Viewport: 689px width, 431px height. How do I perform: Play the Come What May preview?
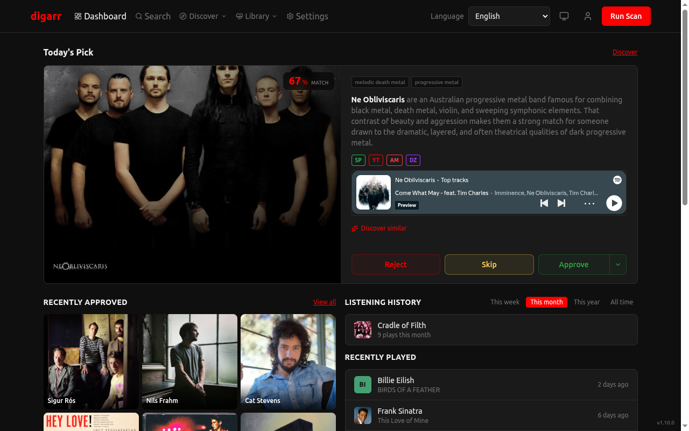point(614,203)
